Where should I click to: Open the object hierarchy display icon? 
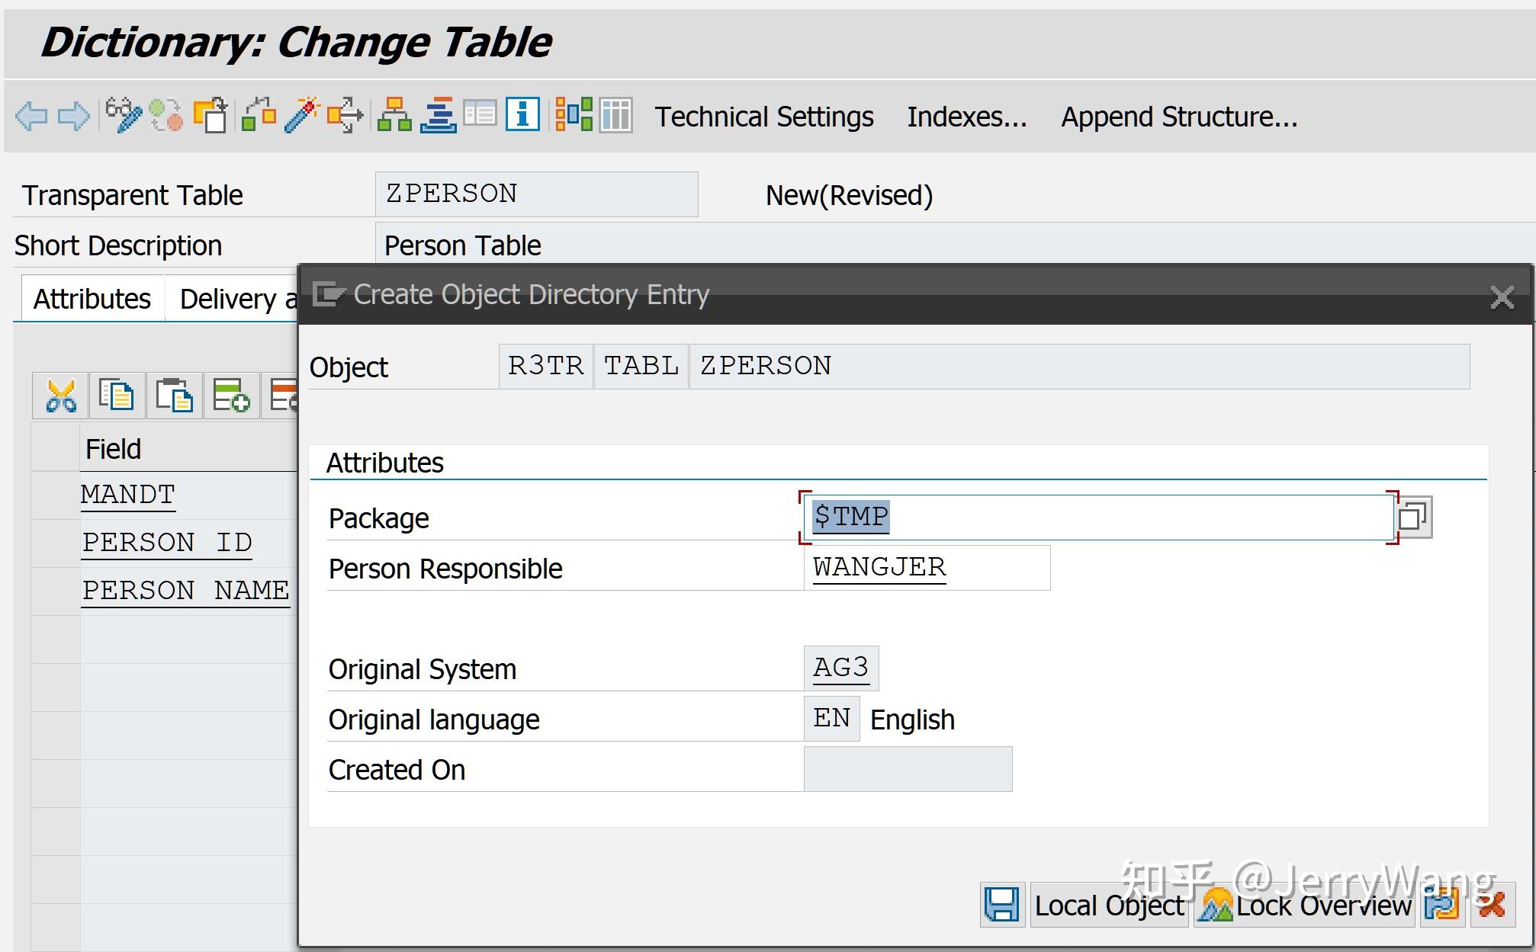(394, 115)
